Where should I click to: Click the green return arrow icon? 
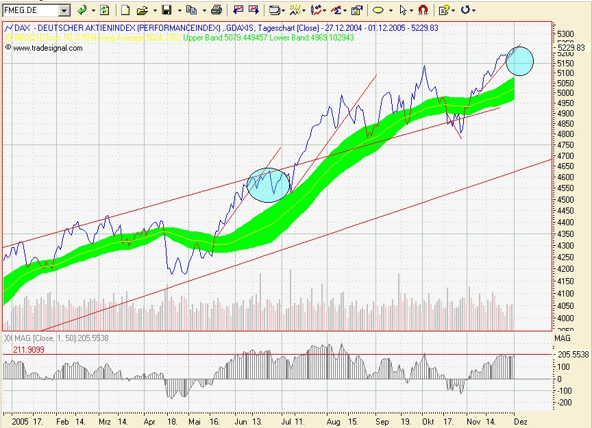point(82,10)
